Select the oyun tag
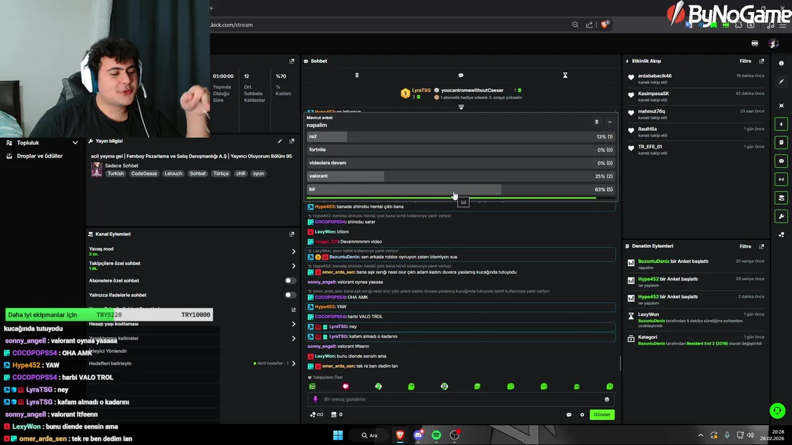Image resolution: width=792 pixels, height=445 pixels. [258, 174]
